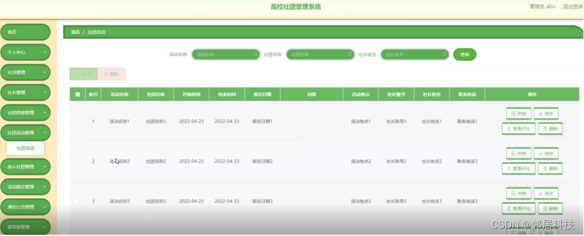584x236 pixels.
Task: Click 删除 in row 活动名称3
Action: [551, 209]
